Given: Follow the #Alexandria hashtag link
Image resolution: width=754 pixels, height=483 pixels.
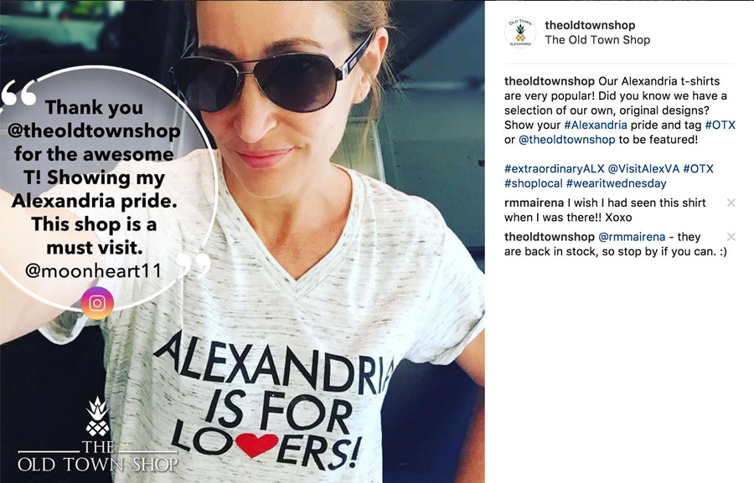Looking at the screenshot, I should (596, 125).
